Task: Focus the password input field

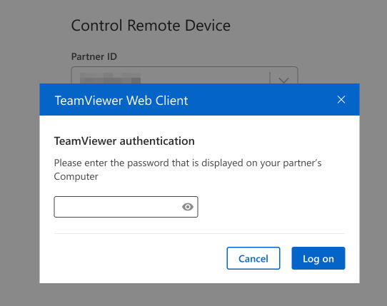Action: pyautogui.click(x=126, y=207)
